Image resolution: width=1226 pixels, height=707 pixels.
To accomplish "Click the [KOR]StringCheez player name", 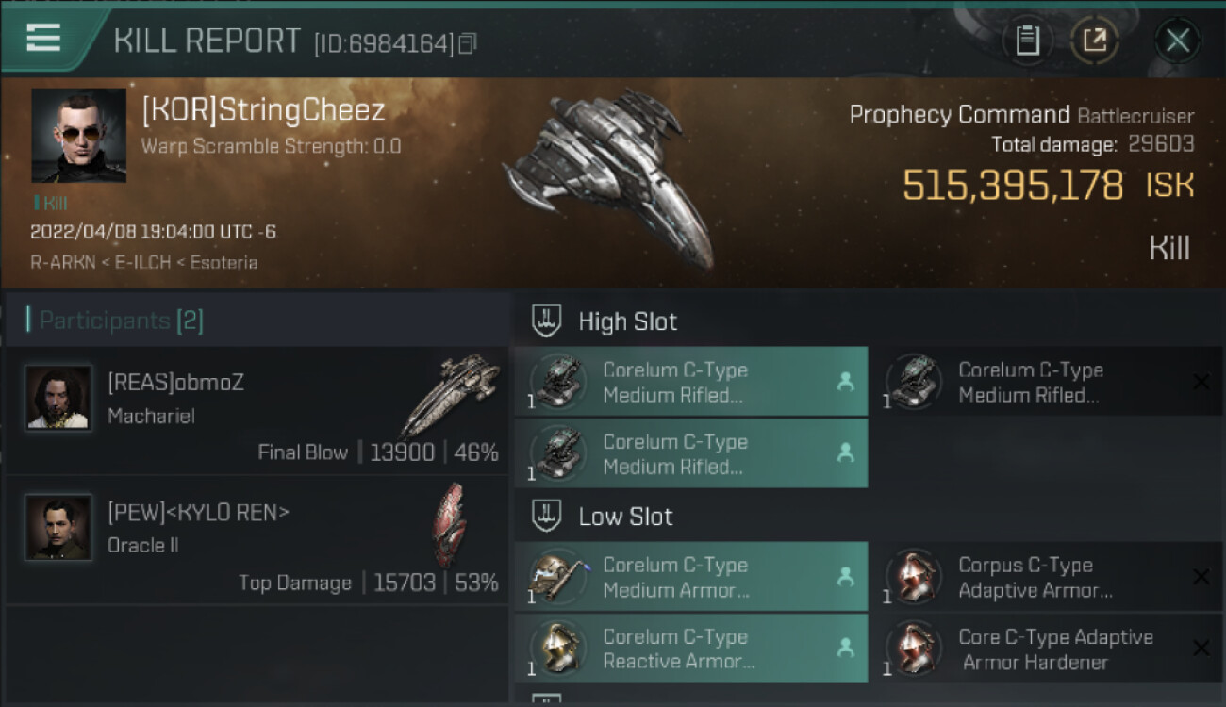I will (x=263, y=110).
